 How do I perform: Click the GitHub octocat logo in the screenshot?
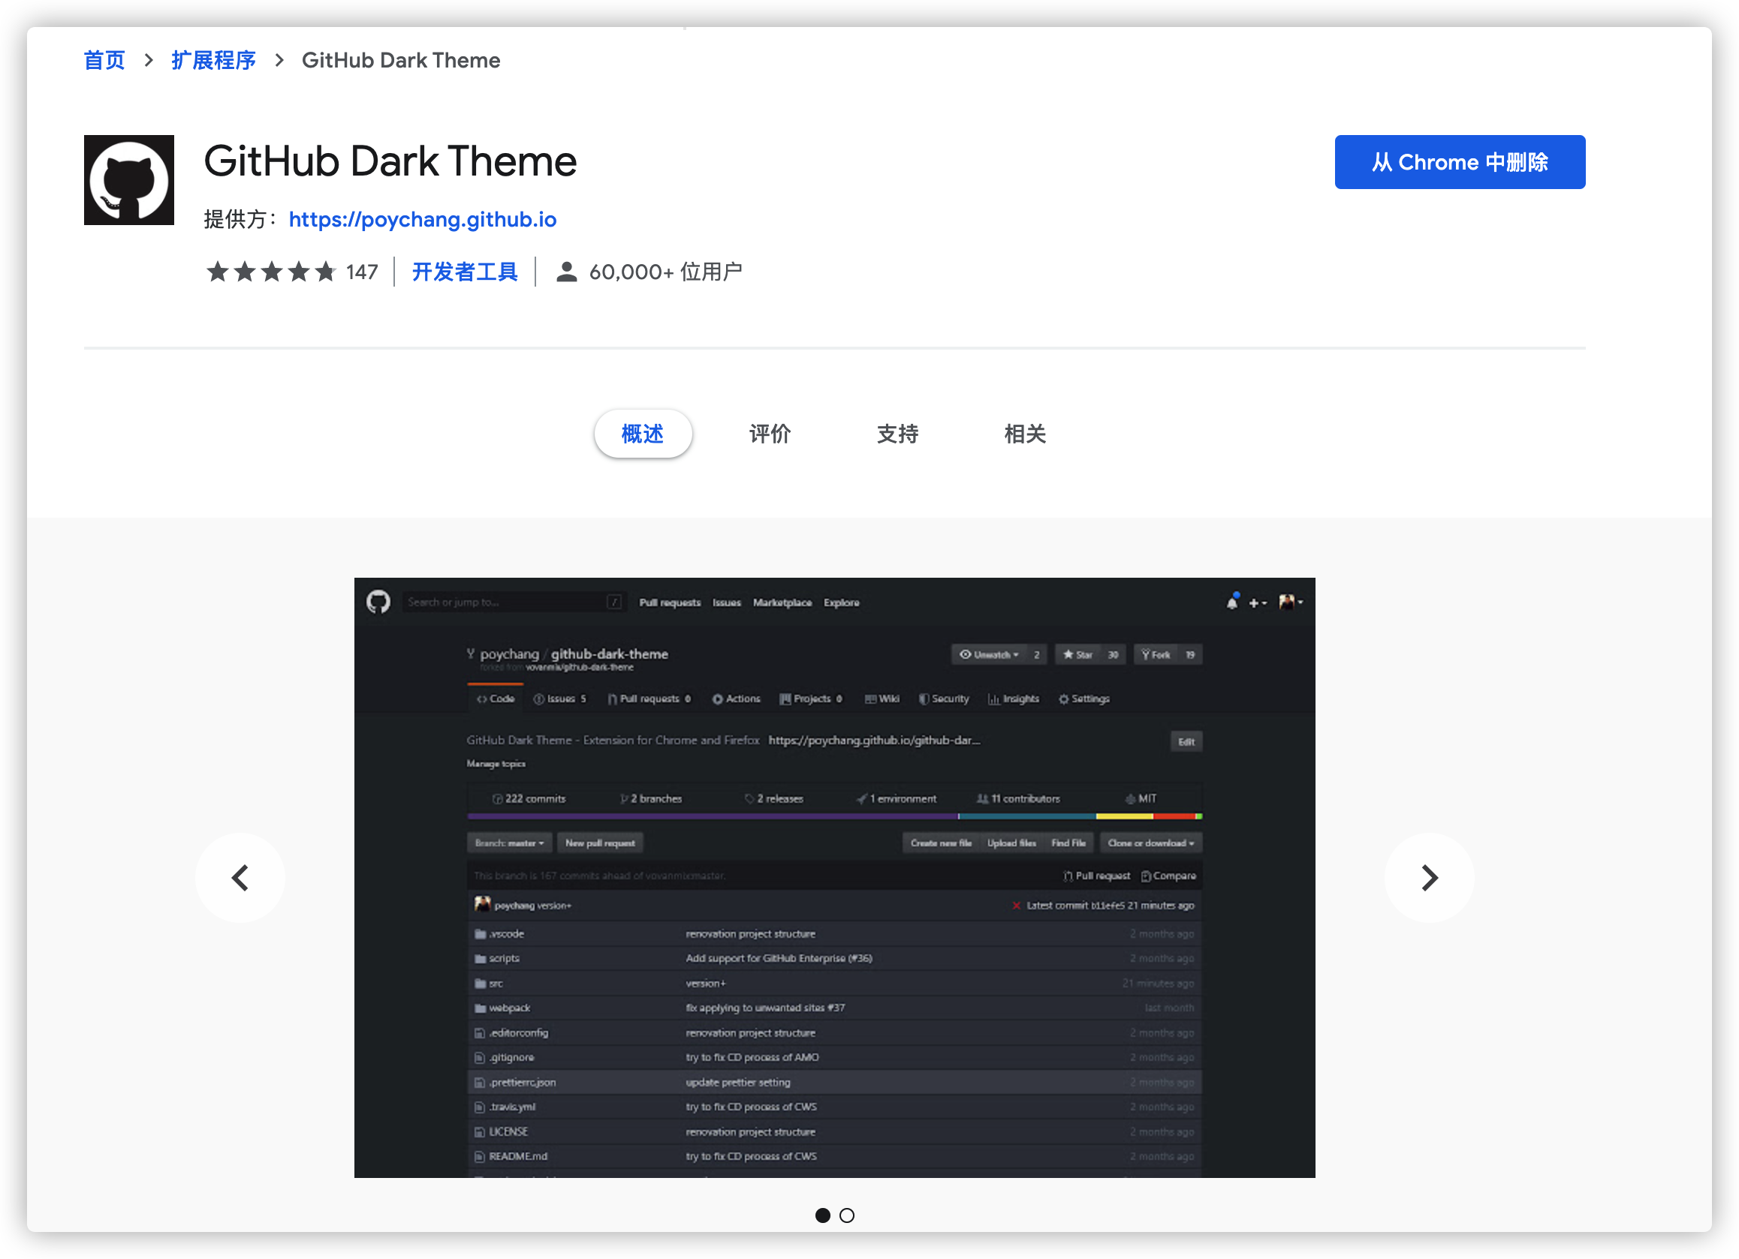[x=378, y=602]
